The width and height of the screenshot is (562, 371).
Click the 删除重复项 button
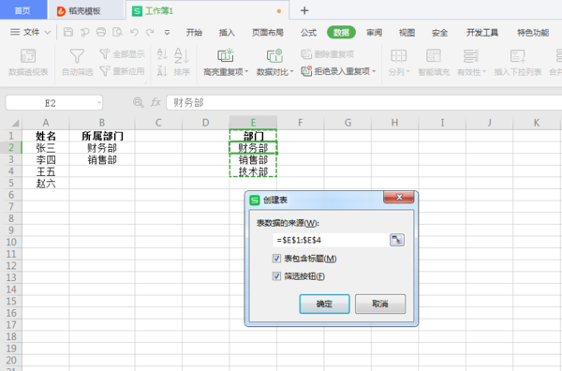pos(328,54)
